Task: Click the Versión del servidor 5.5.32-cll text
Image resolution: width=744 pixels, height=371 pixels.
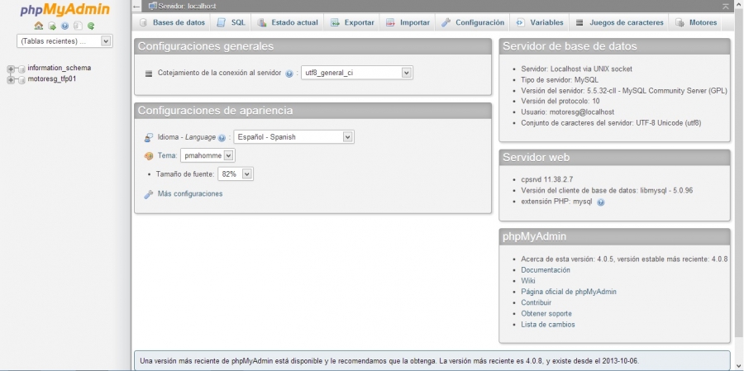Action: [623, 90]
